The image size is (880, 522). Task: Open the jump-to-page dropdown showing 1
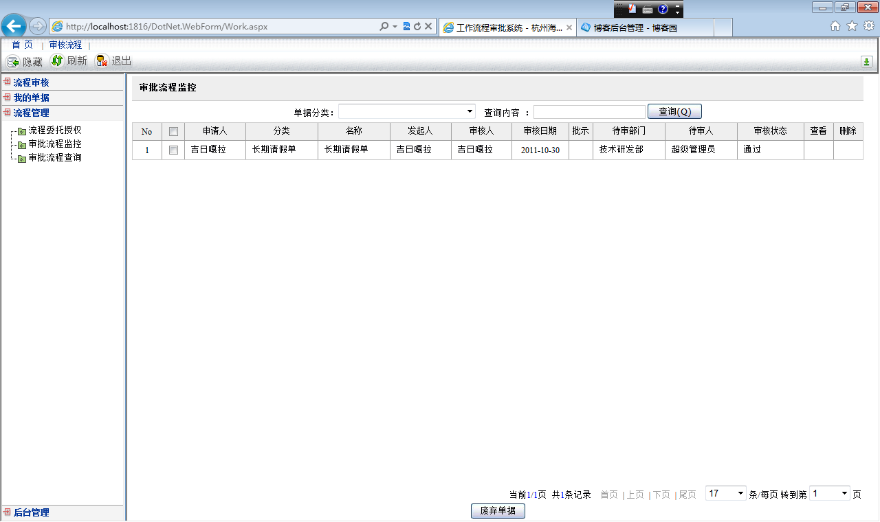pyautogui.click(x=830, y=493)
